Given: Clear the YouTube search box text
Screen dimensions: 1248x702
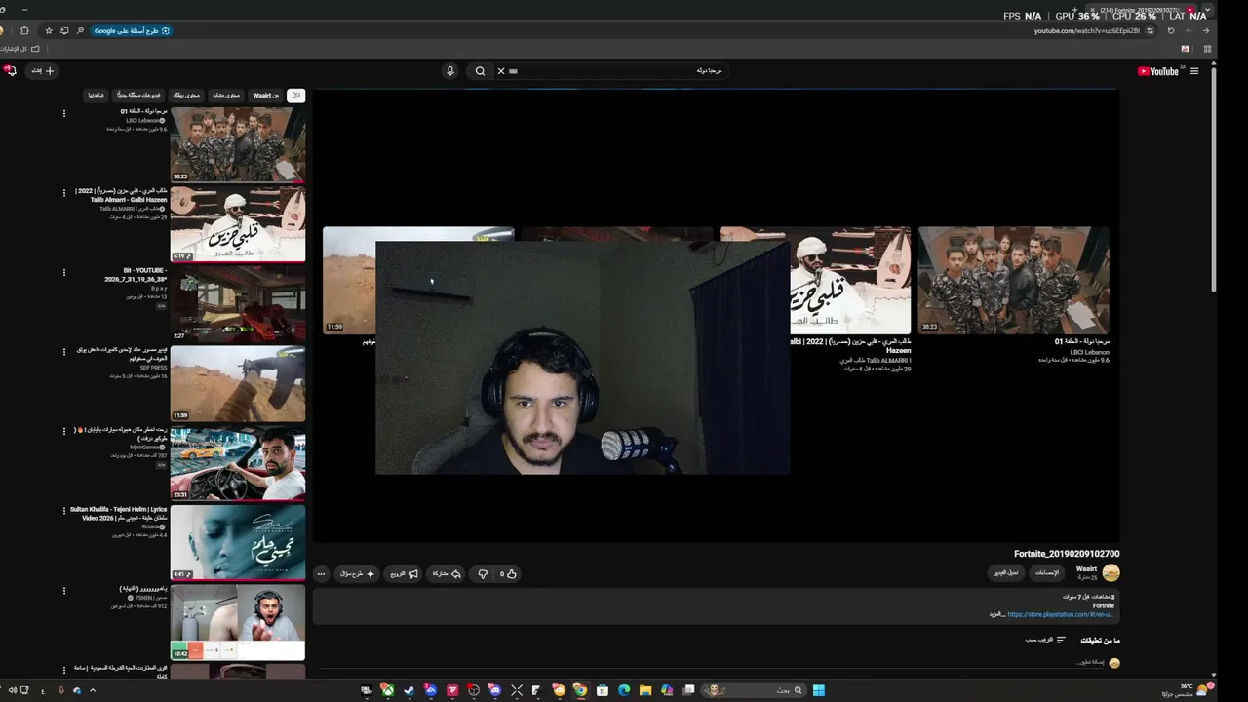Looking at the screenshot, I should click(501, 71).
